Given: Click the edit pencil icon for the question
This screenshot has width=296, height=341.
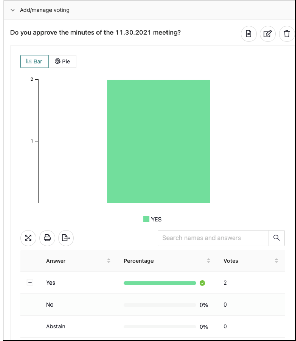Looking at the screenshot, I should click(268, 34).
